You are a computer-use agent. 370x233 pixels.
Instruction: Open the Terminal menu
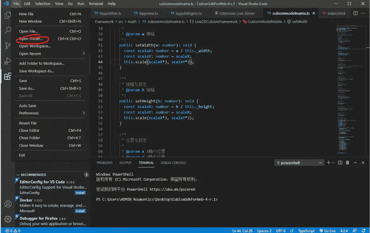95,4
